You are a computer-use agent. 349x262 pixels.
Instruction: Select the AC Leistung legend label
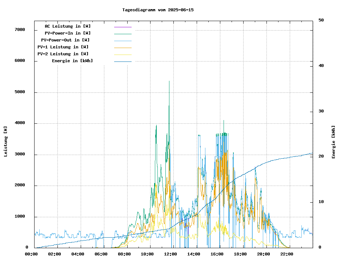pyautogui.click(x=68, y=26)
